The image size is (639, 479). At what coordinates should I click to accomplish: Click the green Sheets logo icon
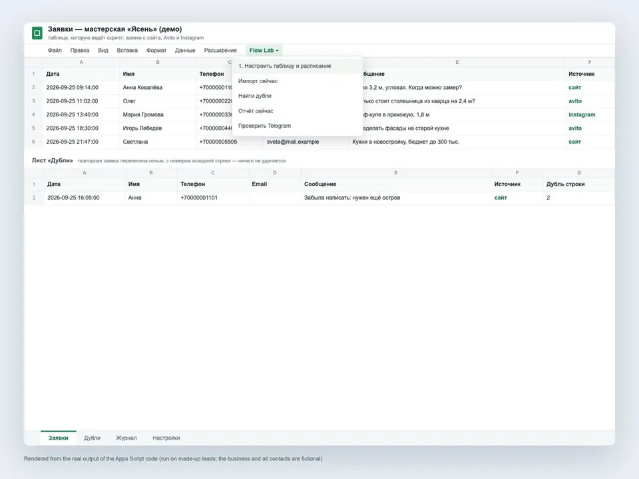[37, 33]
